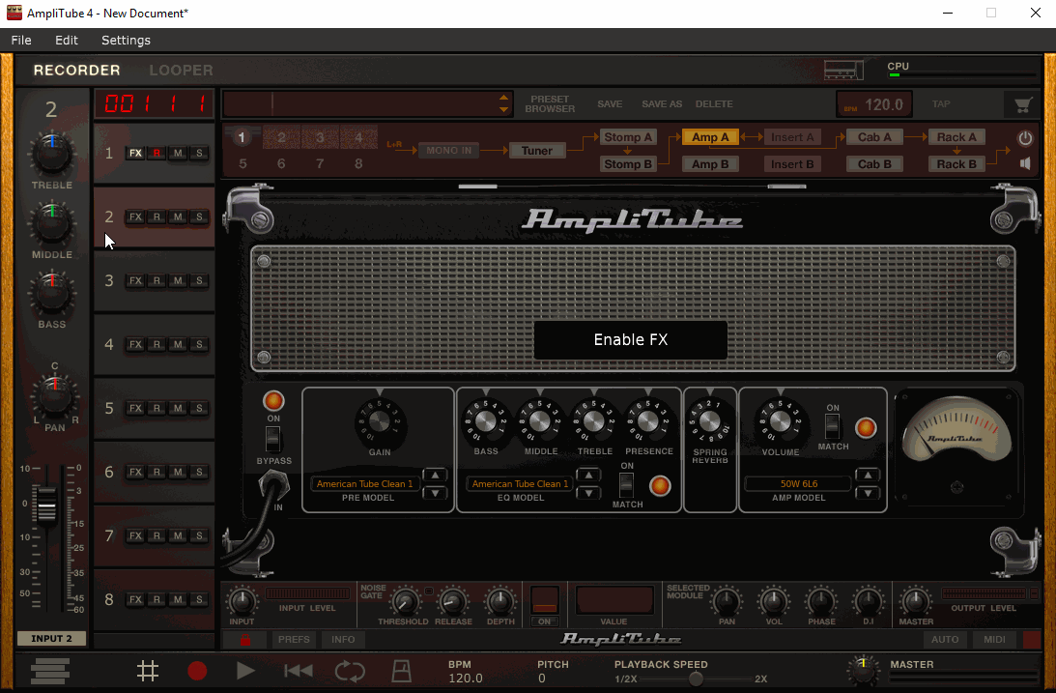Open the preset name dropdown arrows
Viewport: 1056px width, 693px height.
(503, 103)
